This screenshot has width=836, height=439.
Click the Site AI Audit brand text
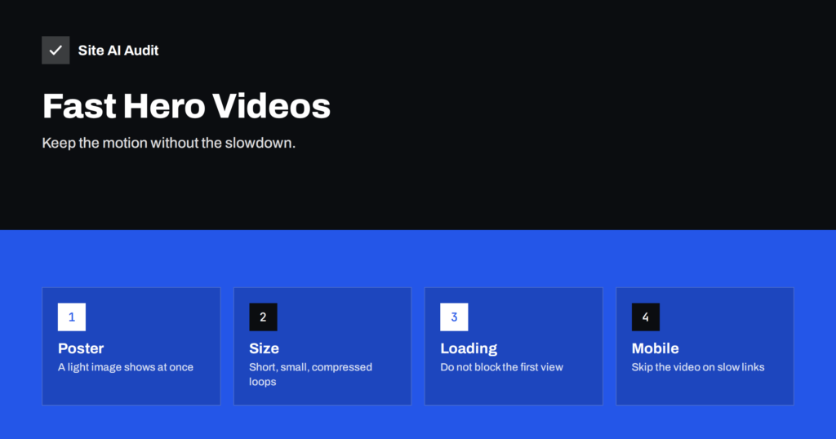118,50
